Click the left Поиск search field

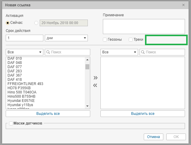(67, 52)
